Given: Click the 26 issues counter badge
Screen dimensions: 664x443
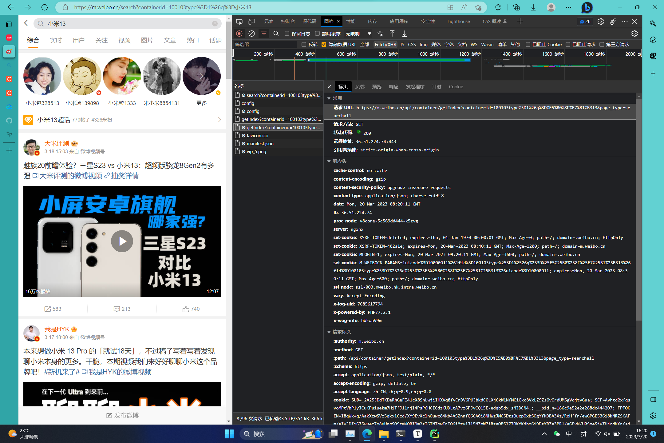Looking at the screenshot, I should tap(585, 22).
